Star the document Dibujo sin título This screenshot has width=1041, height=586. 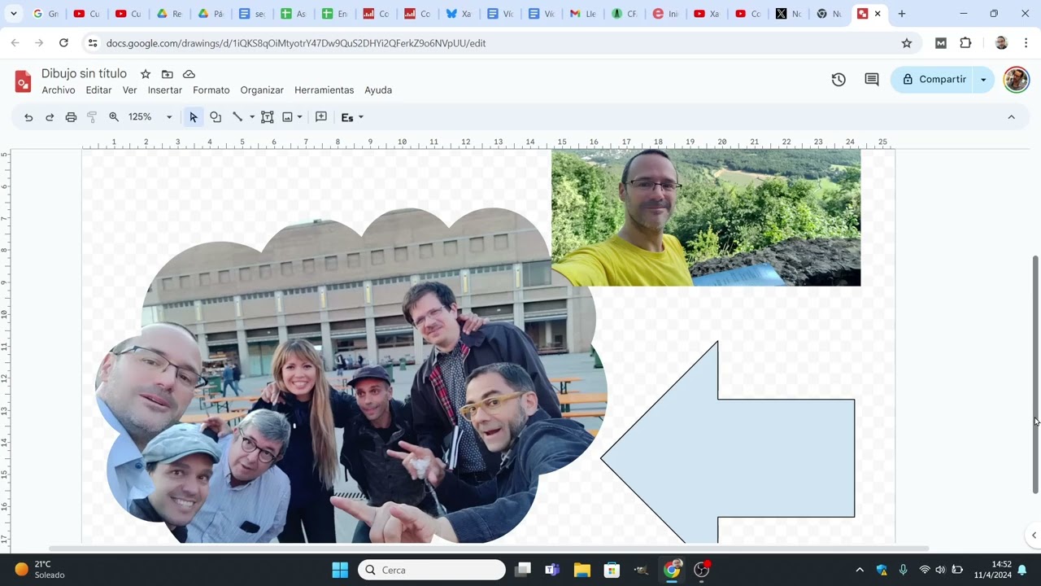[146, 74]
